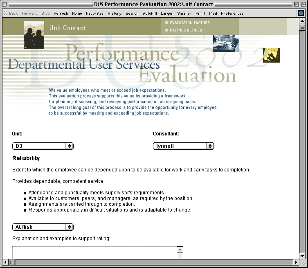
Task: Open the Consultant dropdown showing lynnell
Action: pyautogui.click(x=183, y=146)
